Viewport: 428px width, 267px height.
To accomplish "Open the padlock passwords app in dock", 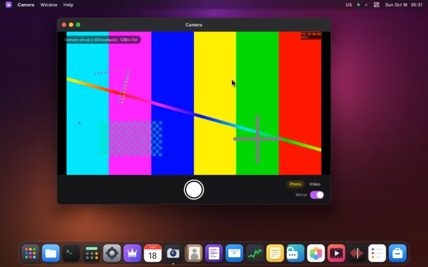I will [295, 253].
